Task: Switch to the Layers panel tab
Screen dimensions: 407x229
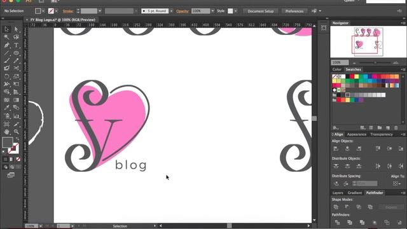Action: pos(338,193)
